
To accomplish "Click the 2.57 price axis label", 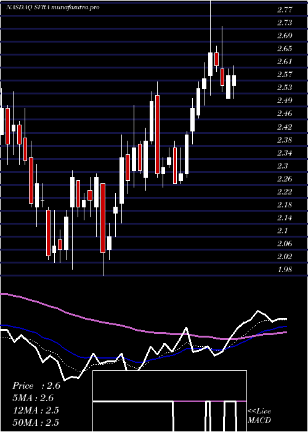I will 285,75.
